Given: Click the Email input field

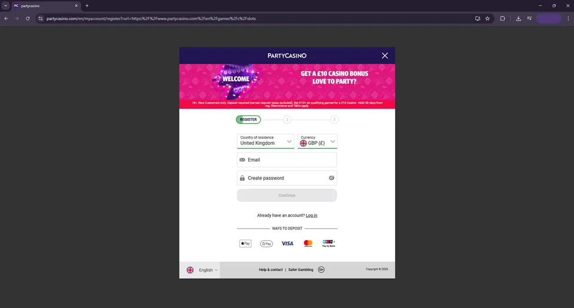Looking at the screenshot, I should 287,160.
